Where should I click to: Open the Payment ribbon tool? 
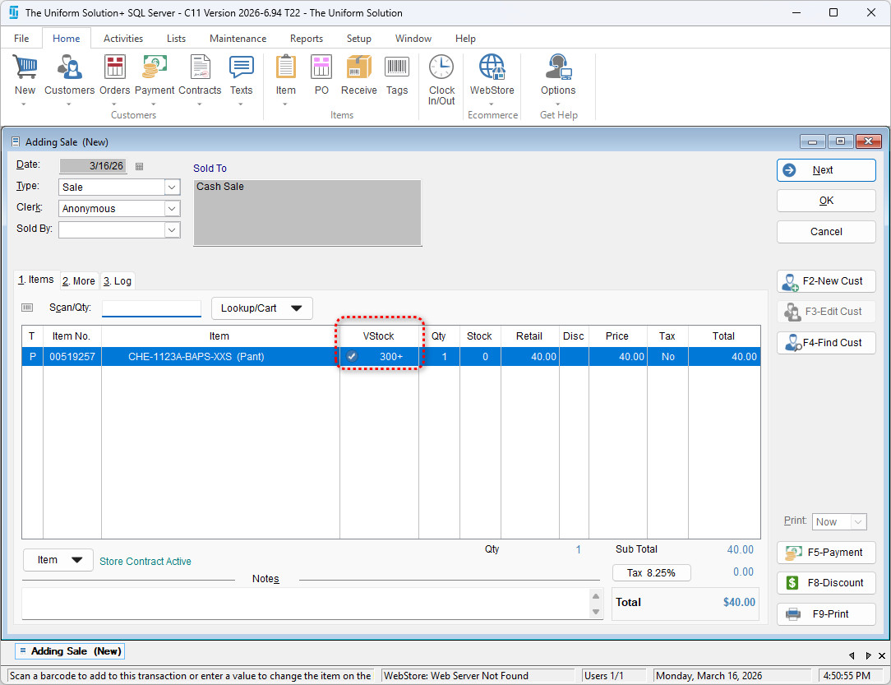point(155,68)
